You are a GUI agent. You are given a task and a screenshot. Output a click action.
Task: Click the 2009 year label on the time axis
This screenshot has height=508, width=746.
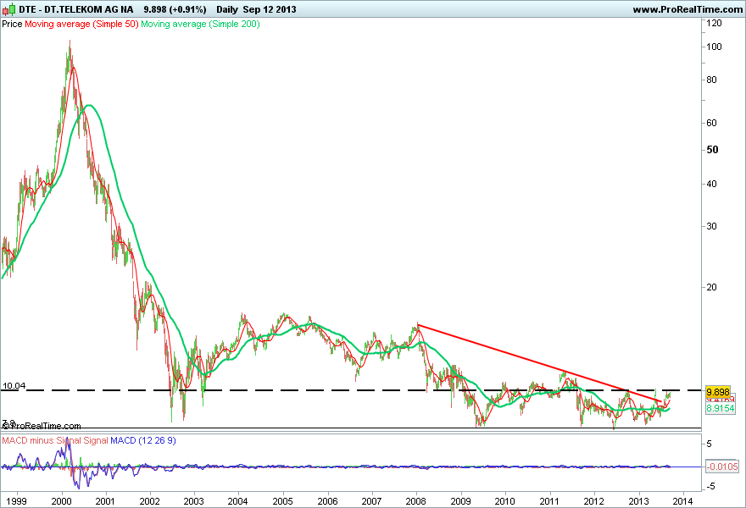(x=460, y=501)
